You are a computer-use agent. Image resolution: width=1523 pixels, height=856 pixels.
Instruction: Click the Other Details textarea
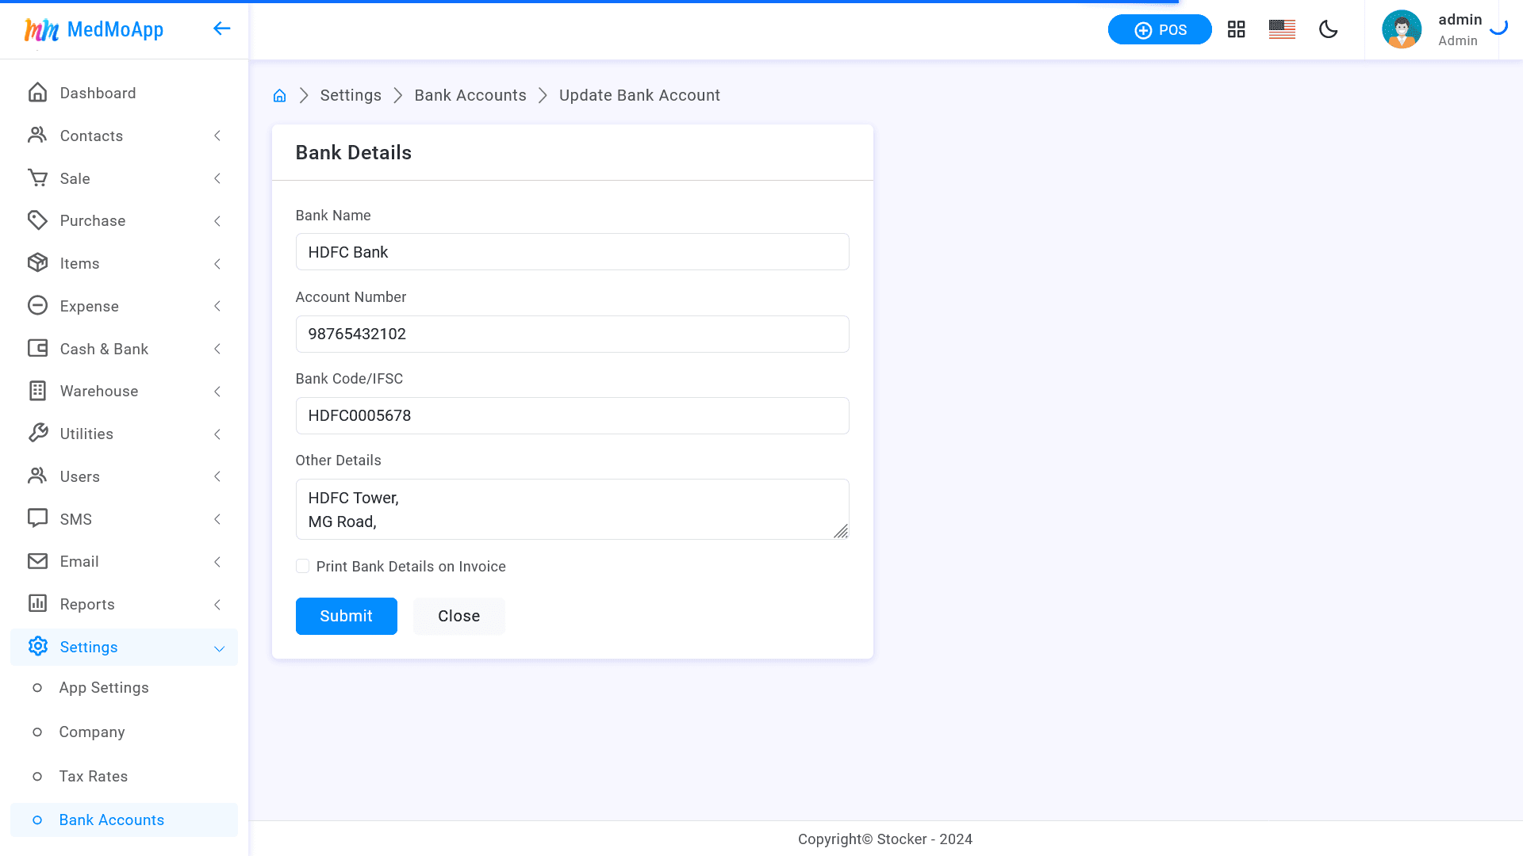pos(572,509)
